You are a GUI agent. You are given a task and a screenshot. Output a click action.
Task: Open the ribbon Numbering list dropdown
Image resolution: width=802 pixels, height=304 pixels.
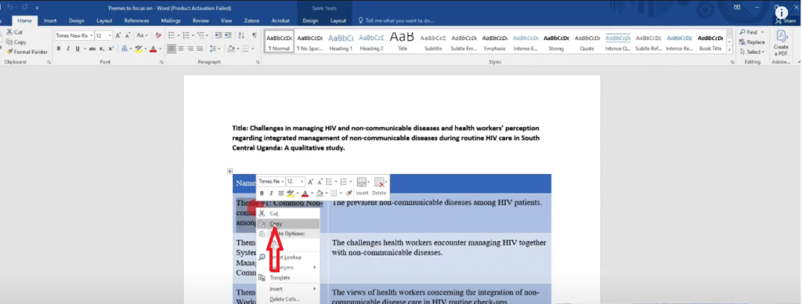click(x=193, y=35)
